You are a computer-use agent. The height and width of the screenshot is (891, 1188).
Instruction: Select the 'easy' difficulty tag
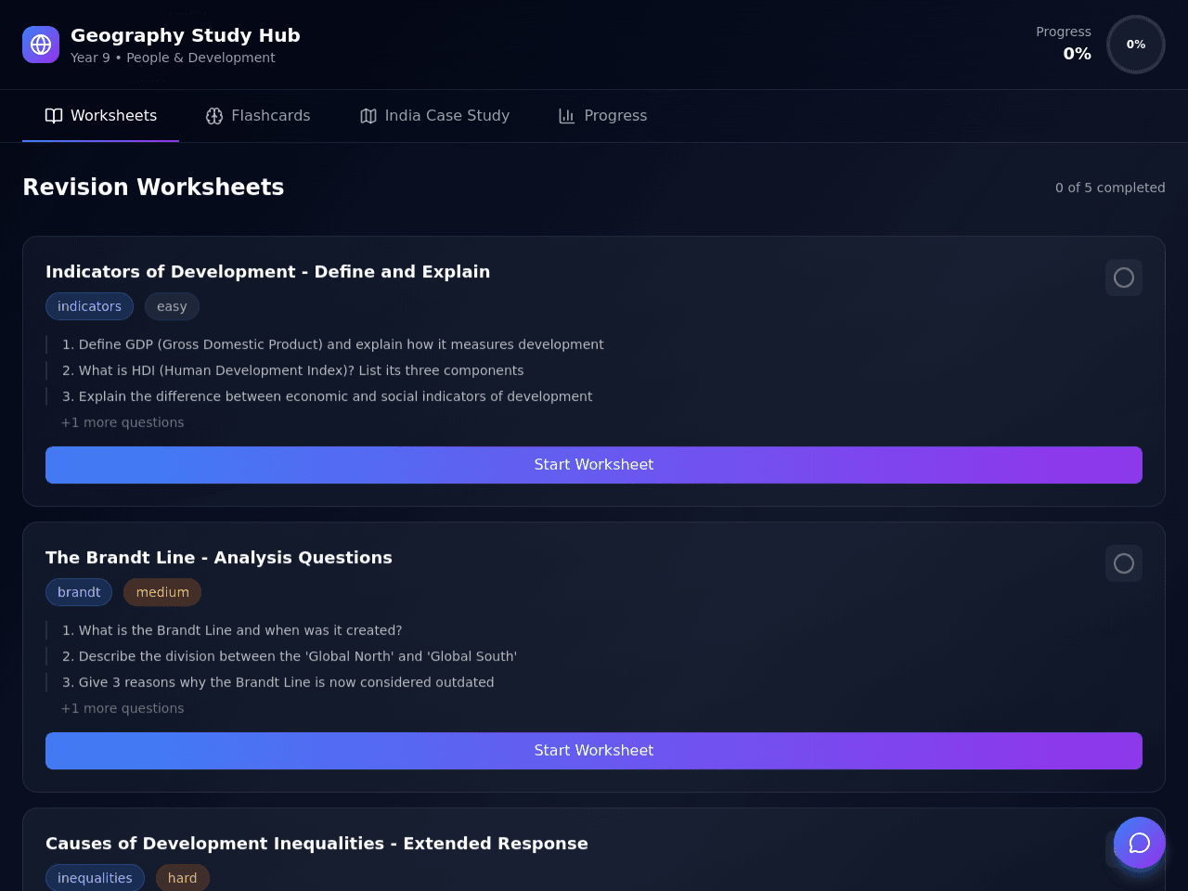pyautogui.click(x=172, y=306)
